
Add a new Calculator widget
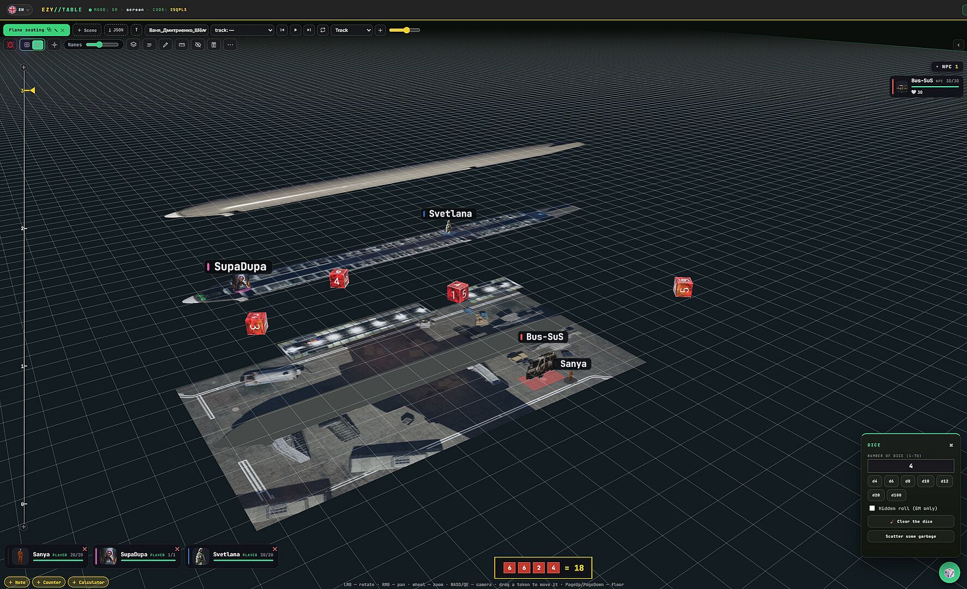(88, 582)
